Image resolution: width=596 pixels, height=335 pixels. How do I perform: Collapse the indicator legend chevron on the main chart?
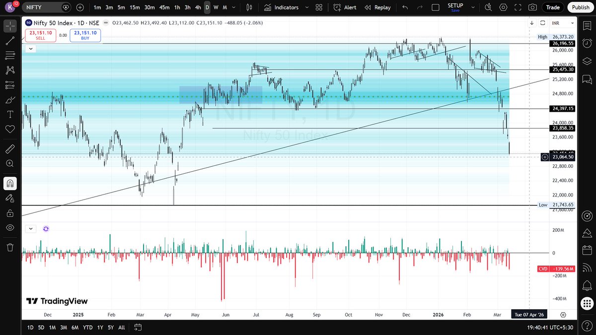31,49
